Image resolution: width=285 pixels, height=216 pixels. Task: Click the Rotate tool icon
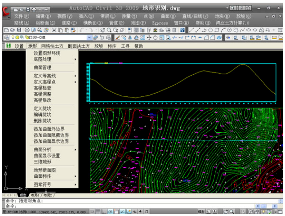156,38
